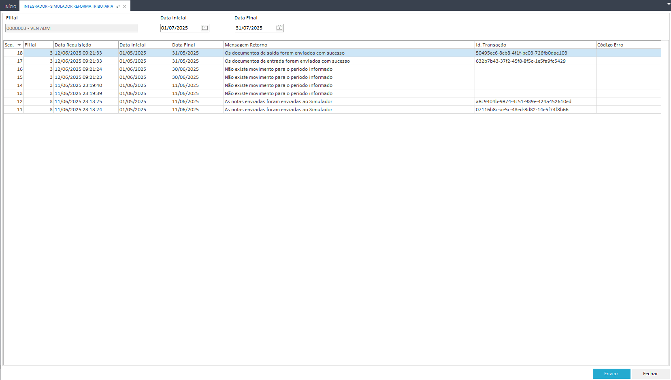The width and height of the screenshot is (671, 380).
Task: Sort by the Data Inicial column header
Action: click(145, 45)
